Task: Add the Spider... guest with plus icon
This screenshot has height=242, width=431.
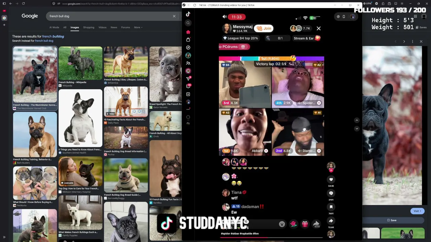Action: pyautogui.click(x=319, y=103)
